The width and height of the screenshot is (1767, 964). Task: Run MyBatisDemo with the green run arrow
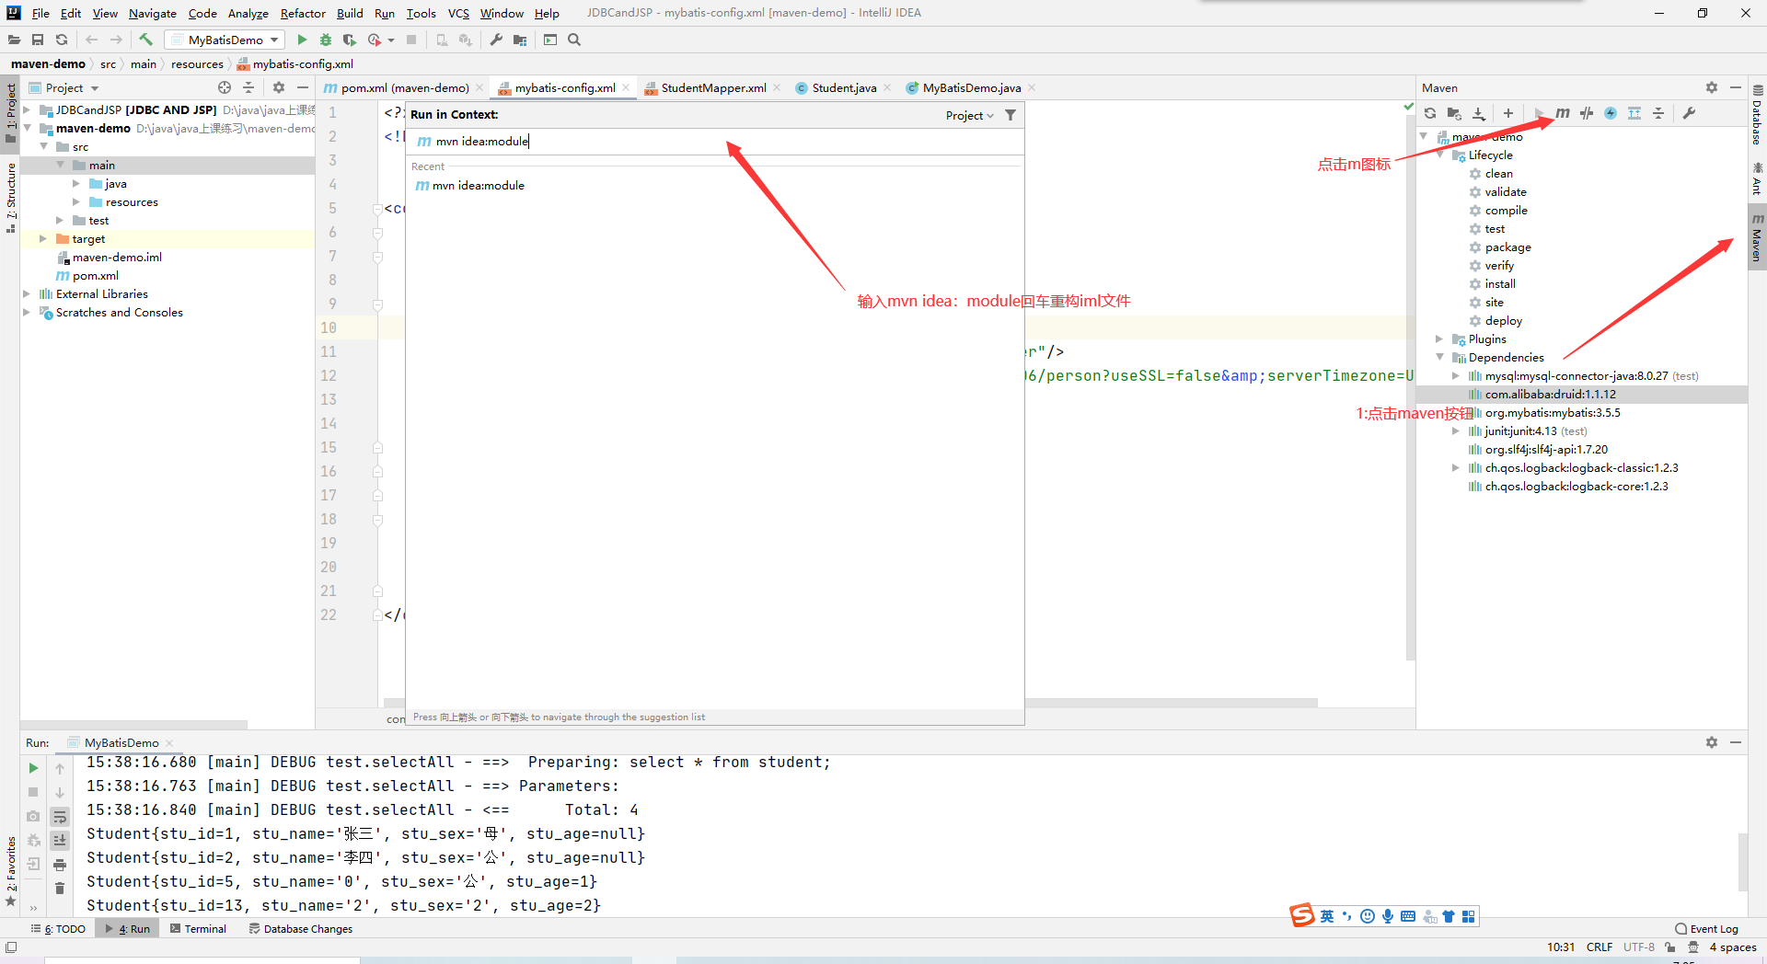tap(303, 40)
